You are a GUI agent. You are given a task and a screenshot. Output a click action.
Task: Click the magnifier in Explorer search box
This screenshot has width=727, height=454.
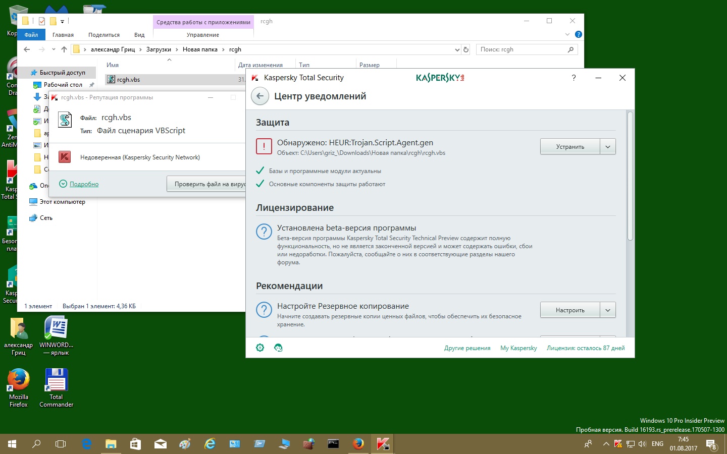pyautogui.click(x=570, y=49)
